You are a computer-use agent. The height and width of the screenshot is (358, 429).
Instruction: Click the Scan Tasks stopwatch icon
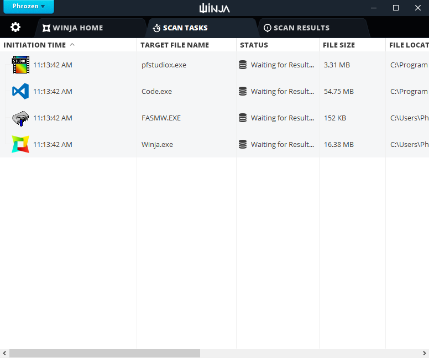click(157, 28)
